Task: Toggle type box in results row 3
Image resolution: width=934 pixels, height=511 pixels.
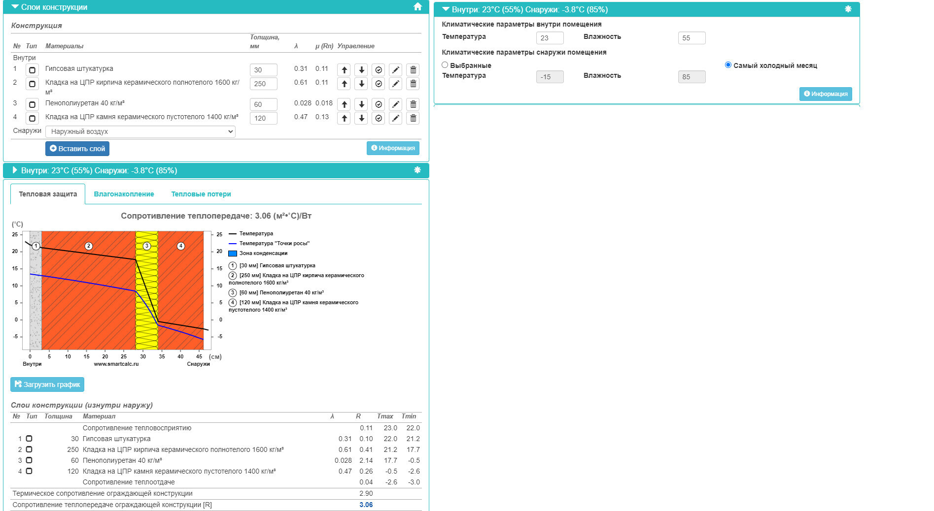Action: point(29,460)
